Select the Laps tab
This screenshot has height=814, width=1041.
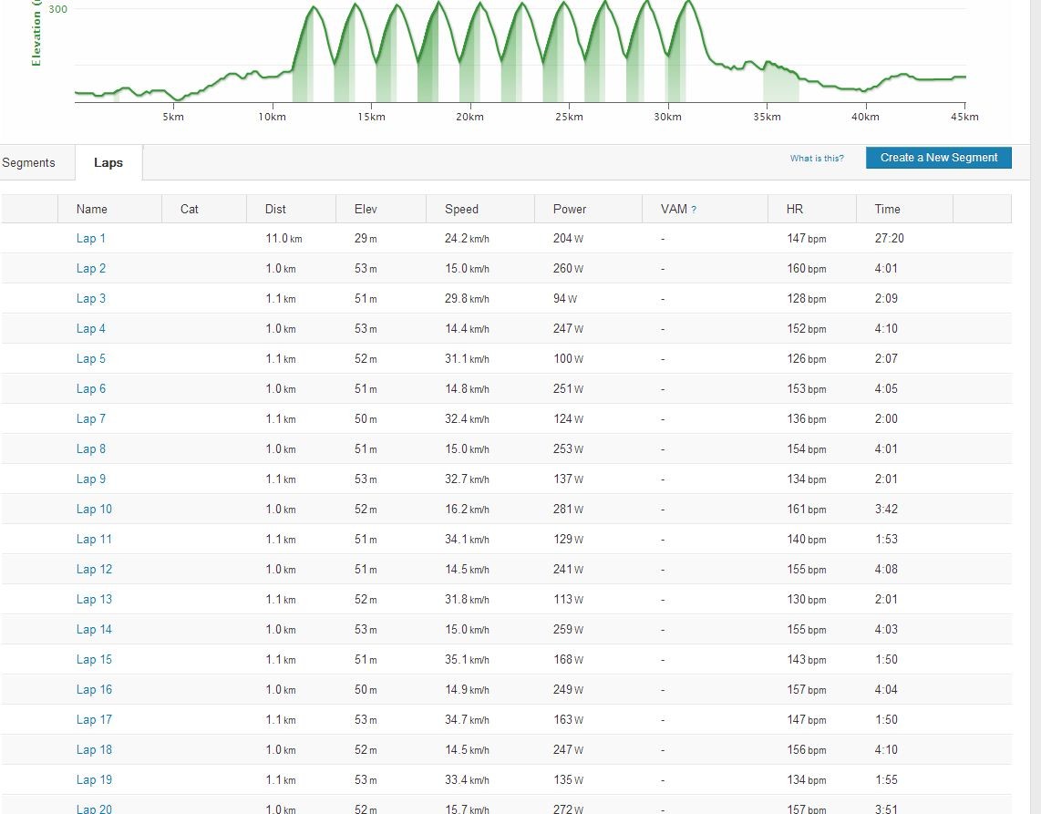(108, 162)
